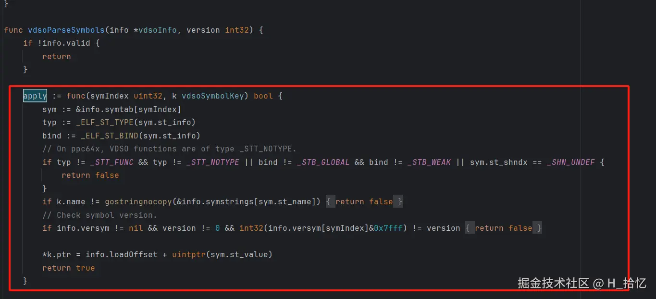Viewport: 656px width, 299px height.
Task: Click the bare return under !info.valid
Action: tap(57, 56)
